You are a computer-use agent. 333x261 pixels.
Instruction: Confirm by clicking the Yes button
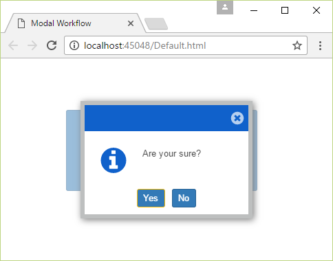(151, 198)
